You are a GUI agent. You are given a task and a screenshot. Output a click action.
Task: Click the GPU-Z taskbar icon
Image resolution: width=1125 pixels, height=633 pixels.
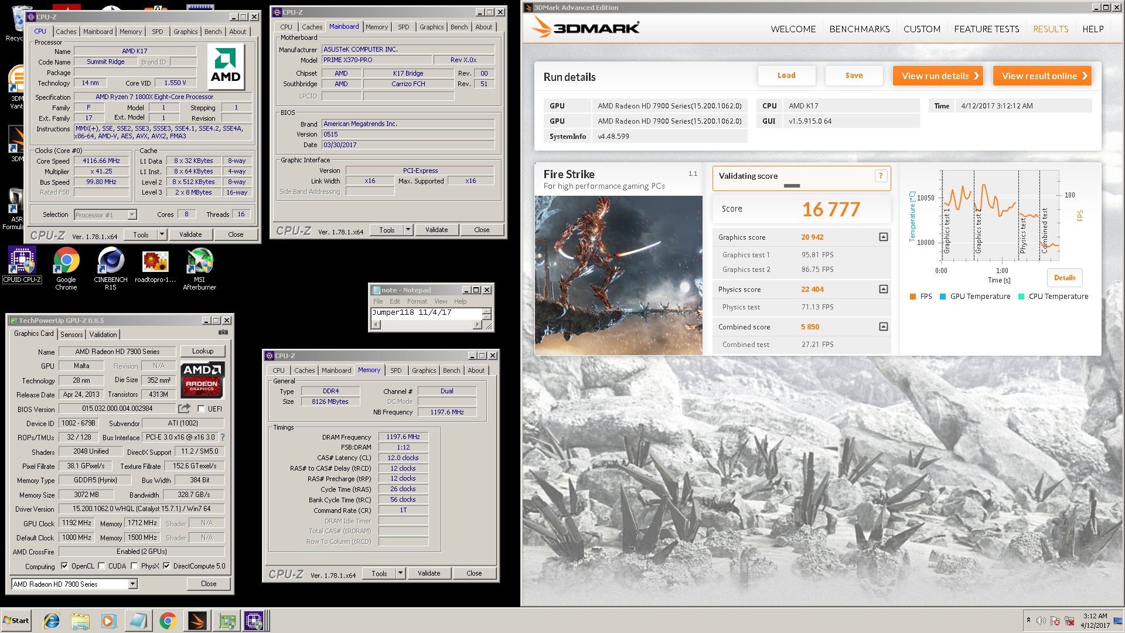click(x=227, y=621)
